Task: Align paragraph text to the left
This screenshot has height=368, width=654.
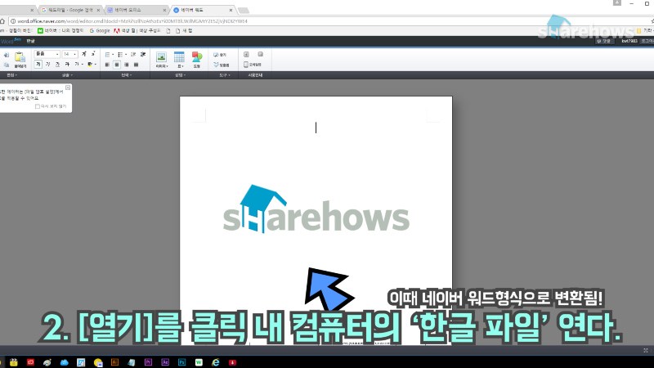Action: [x=107, y=65]
